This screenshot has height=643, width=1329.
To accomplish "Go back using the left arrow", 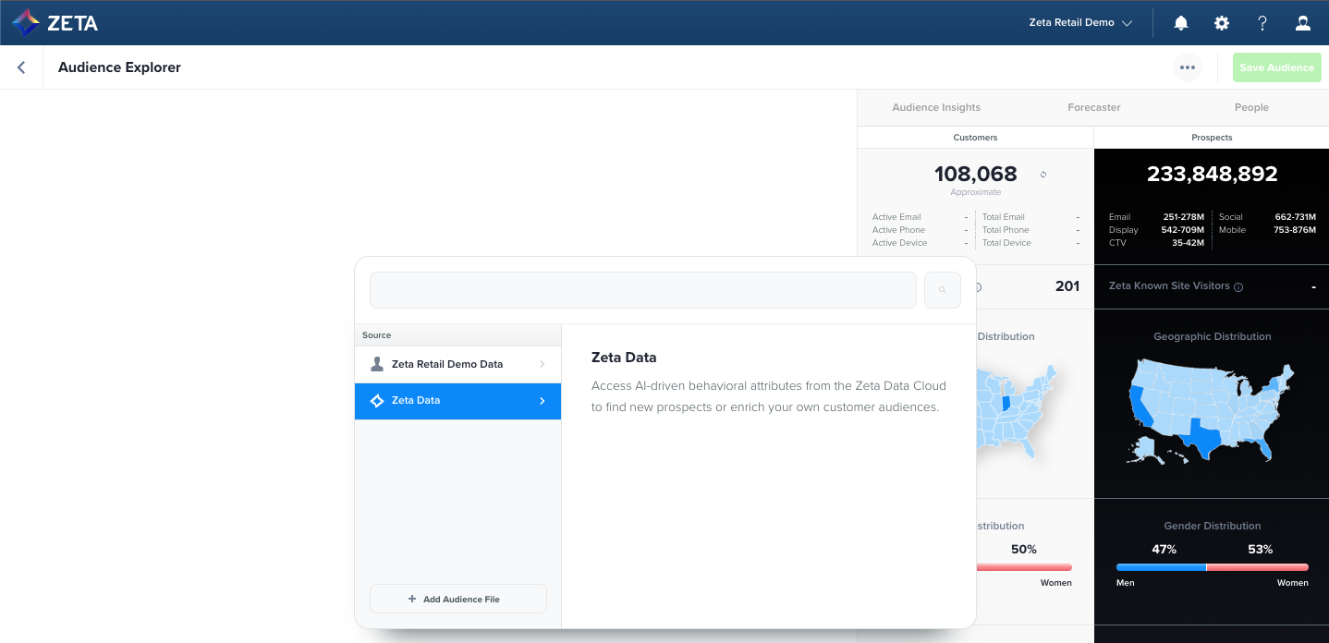I will coord(21,67).
